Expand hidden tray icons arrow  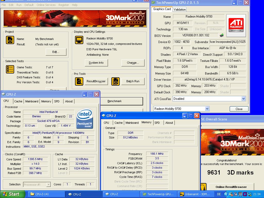[x=225, y=194]
